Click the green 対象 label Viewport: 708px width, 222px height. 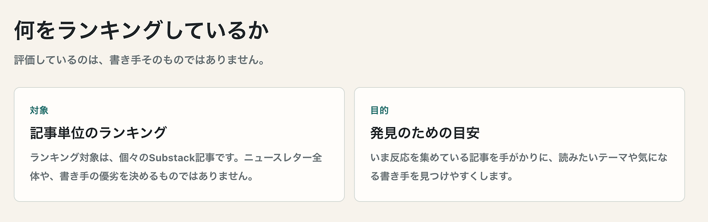pos(39,110)
